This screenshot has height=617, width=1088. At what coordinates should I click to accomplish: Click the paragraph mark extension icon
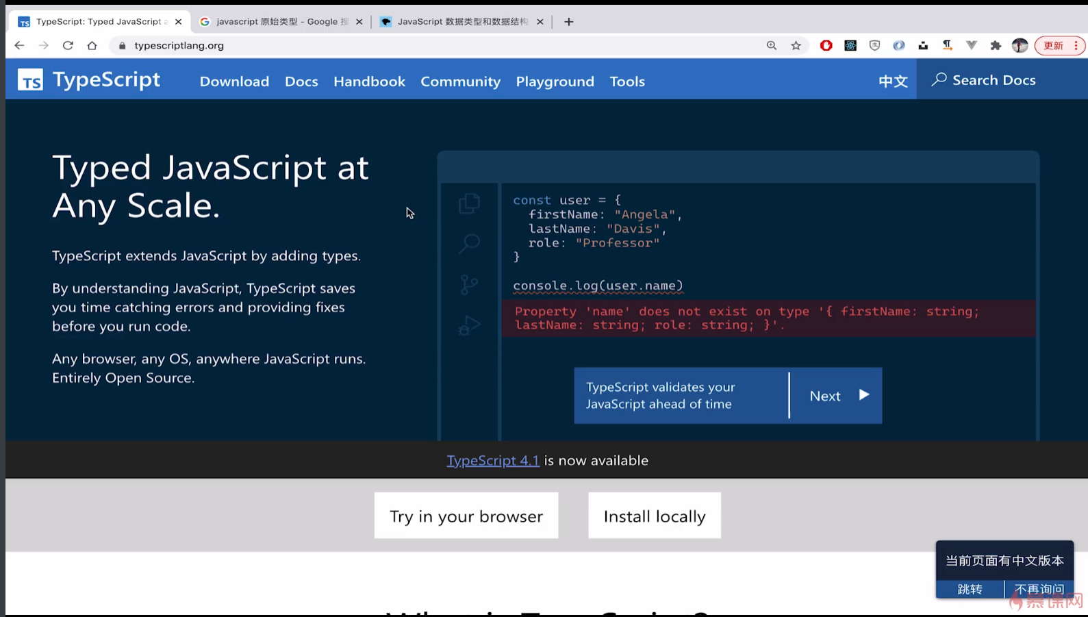coord(947,45)
